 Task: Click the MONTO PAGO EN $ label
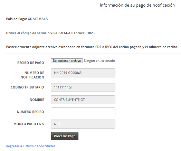(29, 124)
